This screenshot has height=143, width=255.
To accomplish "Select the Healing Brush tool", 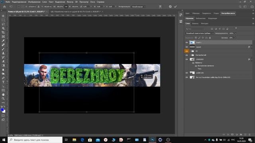I will tap(3, 45).
